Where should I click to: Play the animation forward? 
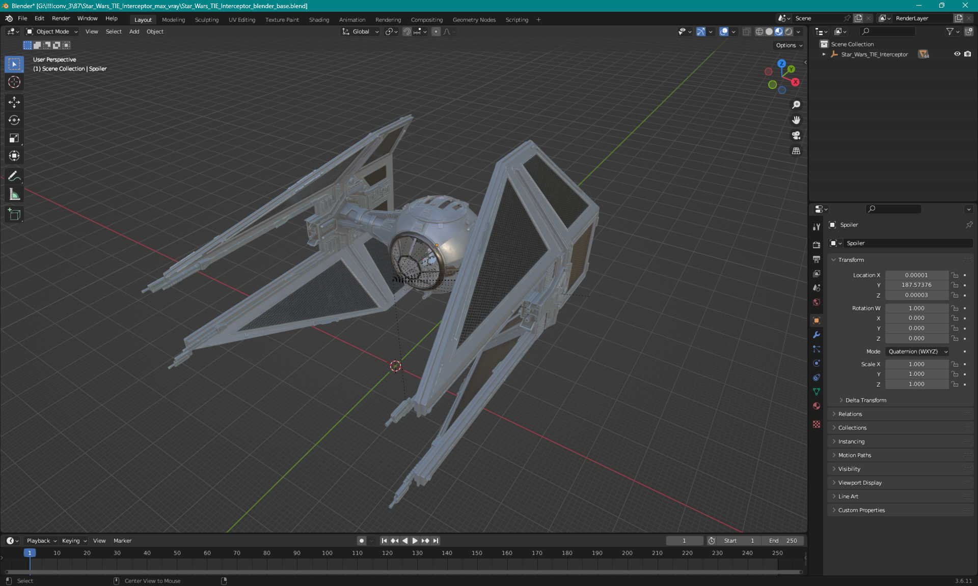click(x=415, y=541)
